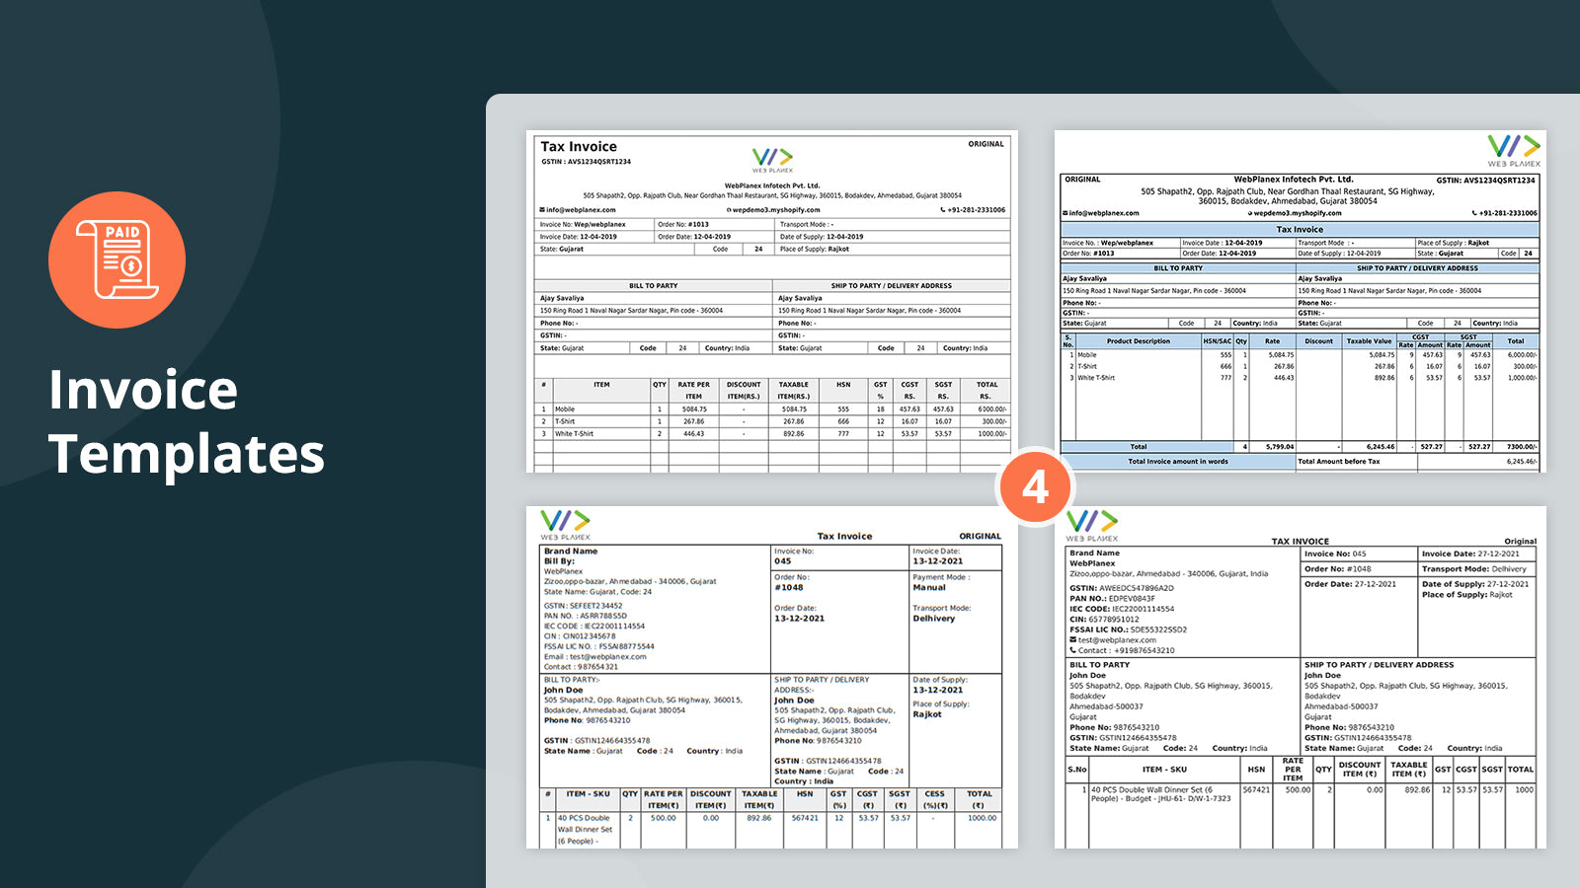Click envelope icon beside info@webplanex.com in top-left template
Screen dimensions: 1580x888
click(542, 210)
